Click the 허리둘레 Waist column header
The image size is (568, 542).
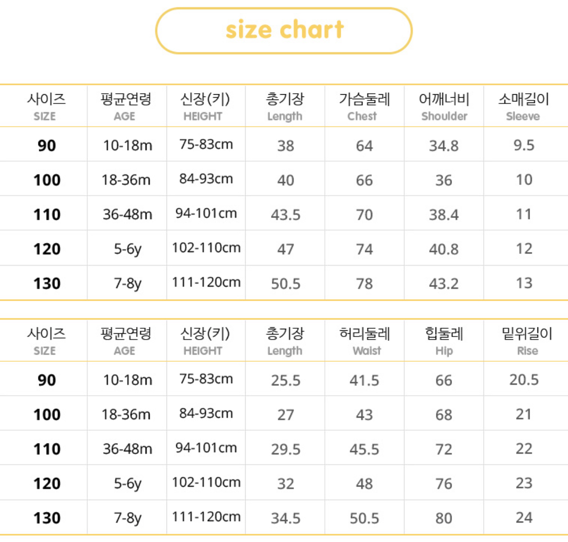click(x=364, y=341)
